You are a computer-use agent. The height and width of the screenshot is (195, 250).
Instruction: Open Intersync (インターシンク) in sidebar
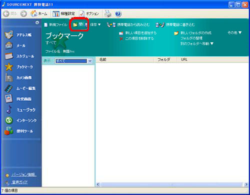click(x=21, y=120)
